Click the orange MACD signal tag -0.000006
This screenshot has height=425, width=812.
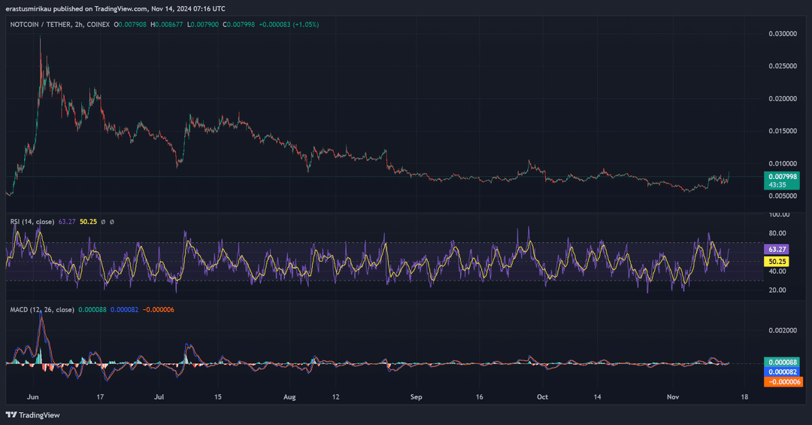[783, 382]
